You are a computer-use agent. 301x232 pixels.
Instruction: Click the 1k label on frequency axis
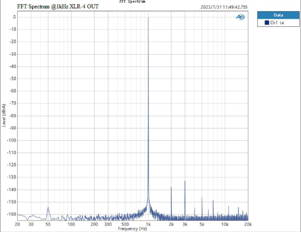(x=148, y=224)
